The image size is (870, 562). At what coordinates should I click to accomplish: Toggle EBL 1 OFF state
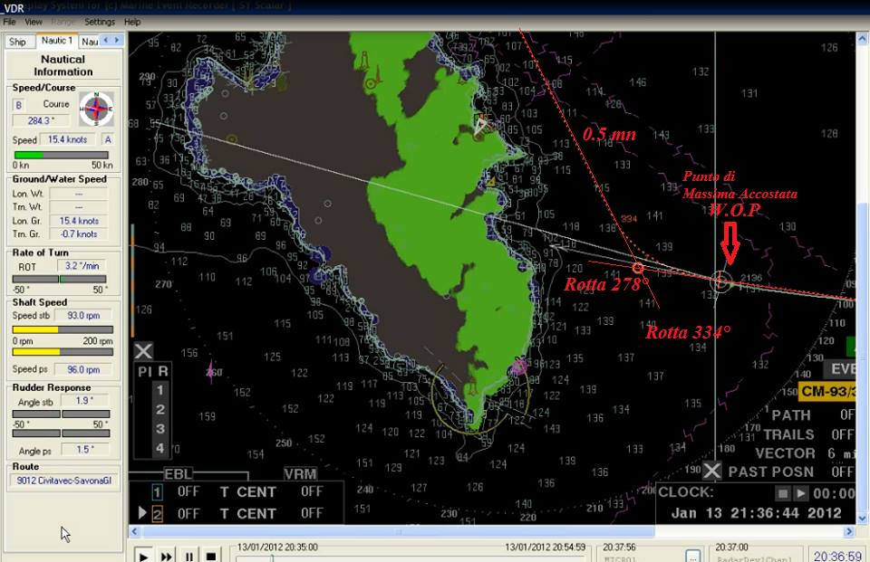point(188,491)
